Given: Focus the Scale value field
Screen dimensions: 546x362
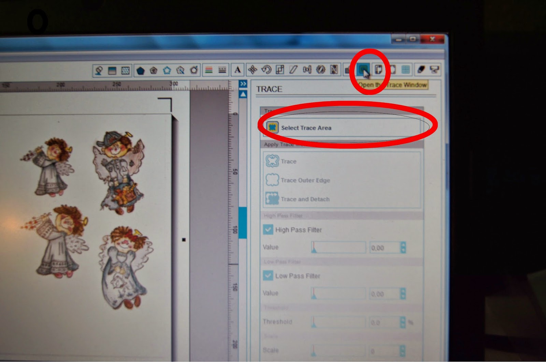Looking at the screenshot, I should point(385,351).
